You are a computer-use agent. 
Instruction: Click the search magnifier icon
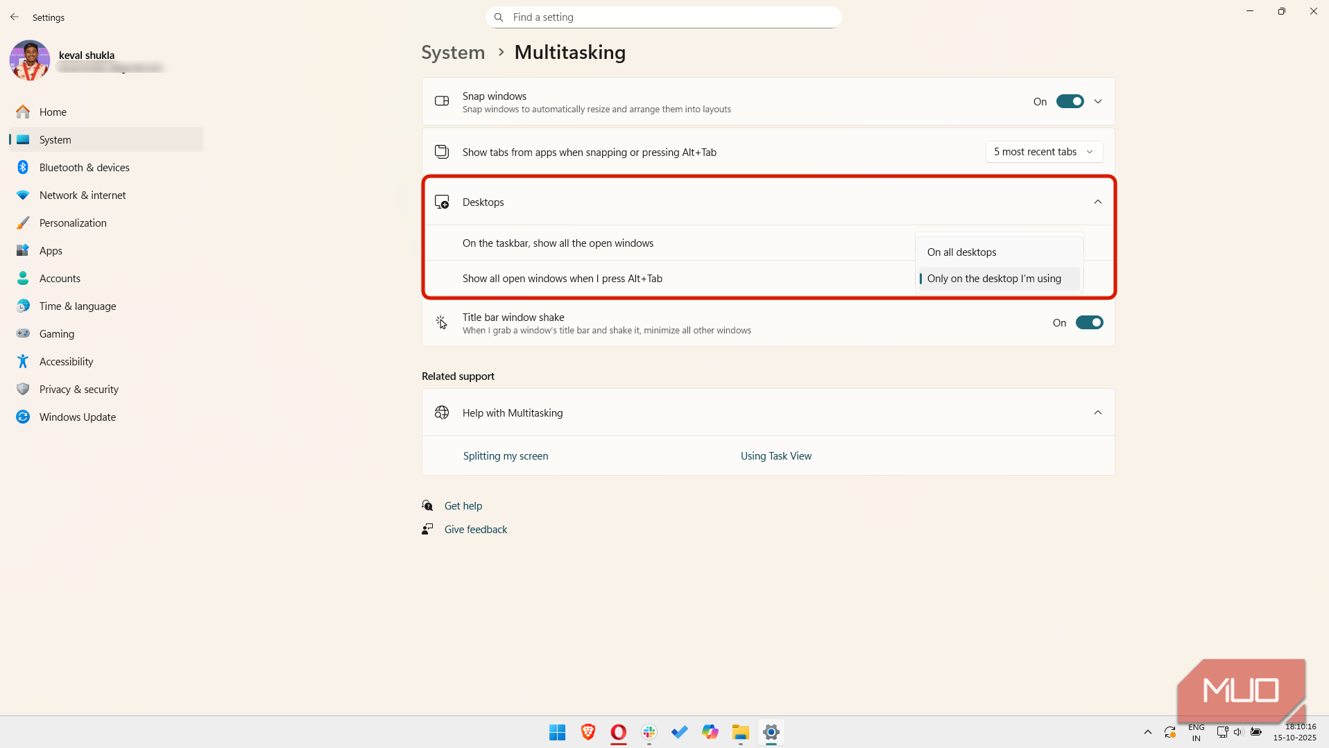pos(499,17)
